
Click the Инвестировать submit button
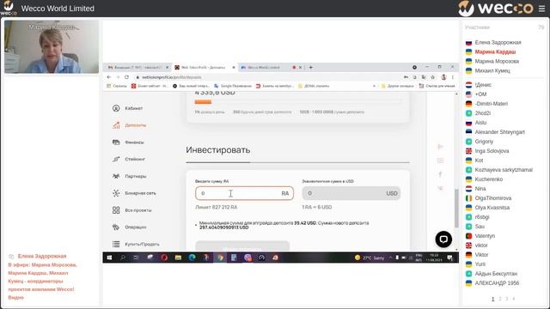point(242,245)
